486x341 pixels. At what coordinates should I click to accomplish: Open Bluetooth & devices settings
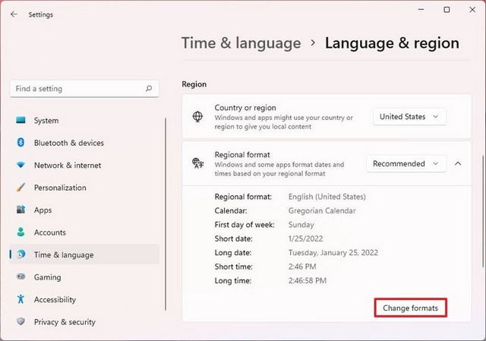coord(84,143)
